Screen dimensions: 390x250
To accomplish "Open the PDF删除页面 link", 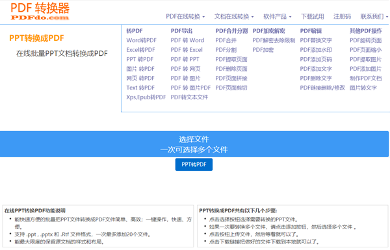I will click(231, 69).
